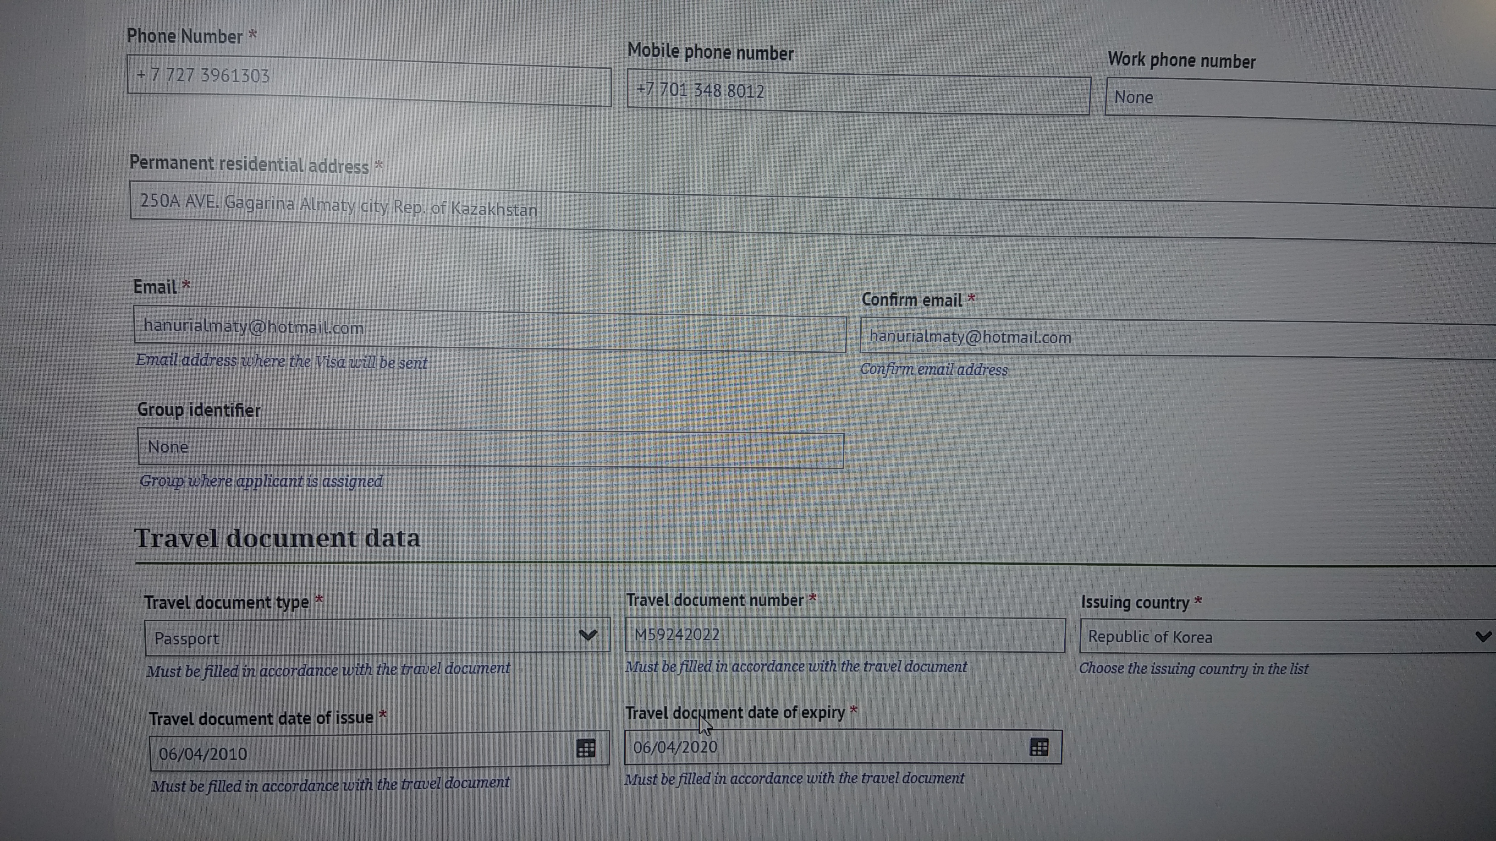Click the Group identifier field
The image size is (1496, 841).
point(491,448)
